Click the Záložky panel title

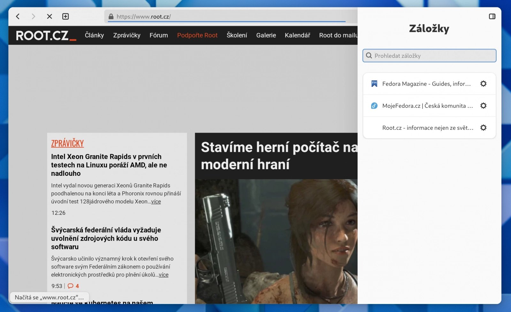[x=429, y=29]
